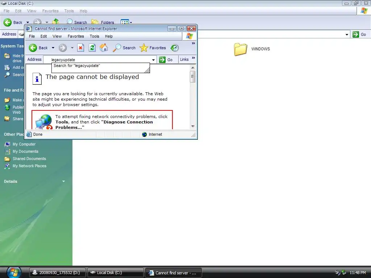Expand Forward history dropdown in Internet Explorer

tap(72, 48)
